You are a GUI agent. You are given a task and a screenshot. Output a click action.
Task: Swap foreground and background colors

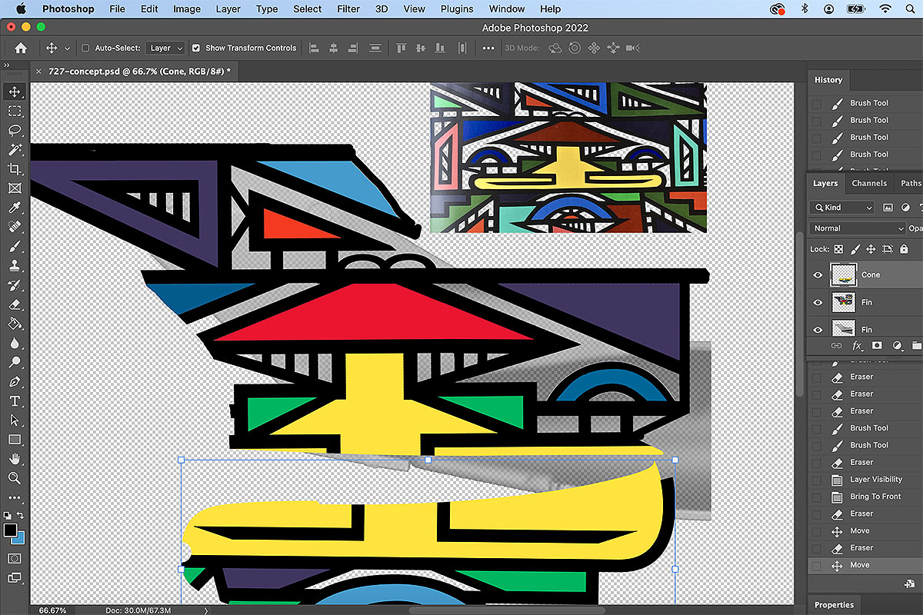tap(21, 515)
